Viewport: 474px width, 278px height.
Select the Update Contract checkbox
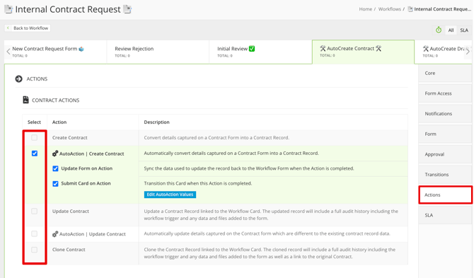pyautogui.click(x=35, y=212)
